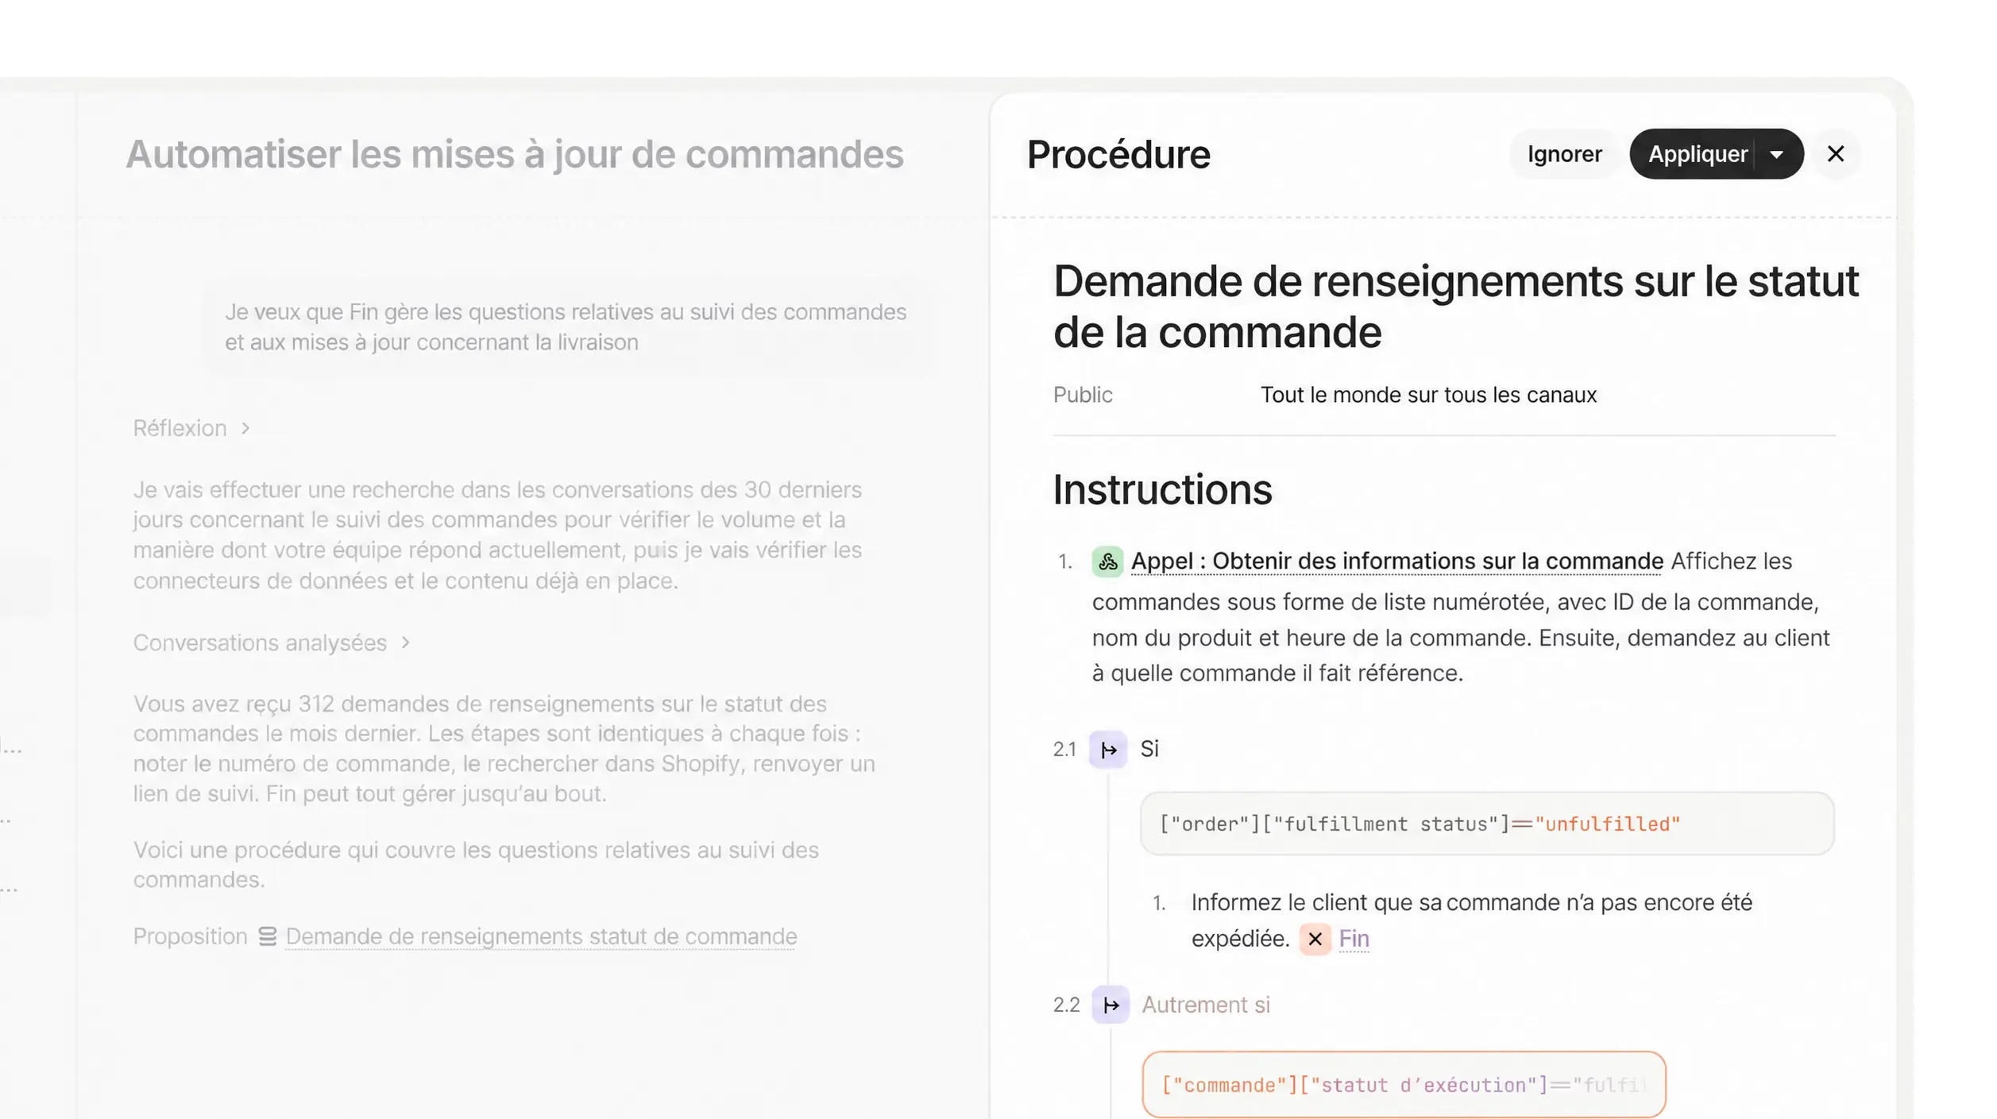Screen dimensions: 1997x1119
Task: Click the Procédure panel title
Action: coord(1118,154)
